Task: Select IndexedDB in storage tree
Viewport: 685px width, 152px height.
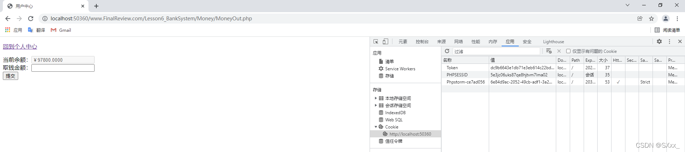Action: pyautogui.click(x=395, y=112)
